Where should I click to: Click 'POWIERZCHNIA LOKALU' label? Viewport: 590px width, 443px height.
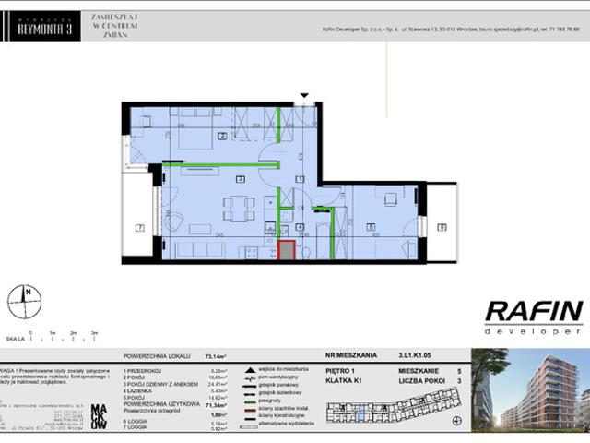pyautogui.click(x=157, y=356)
